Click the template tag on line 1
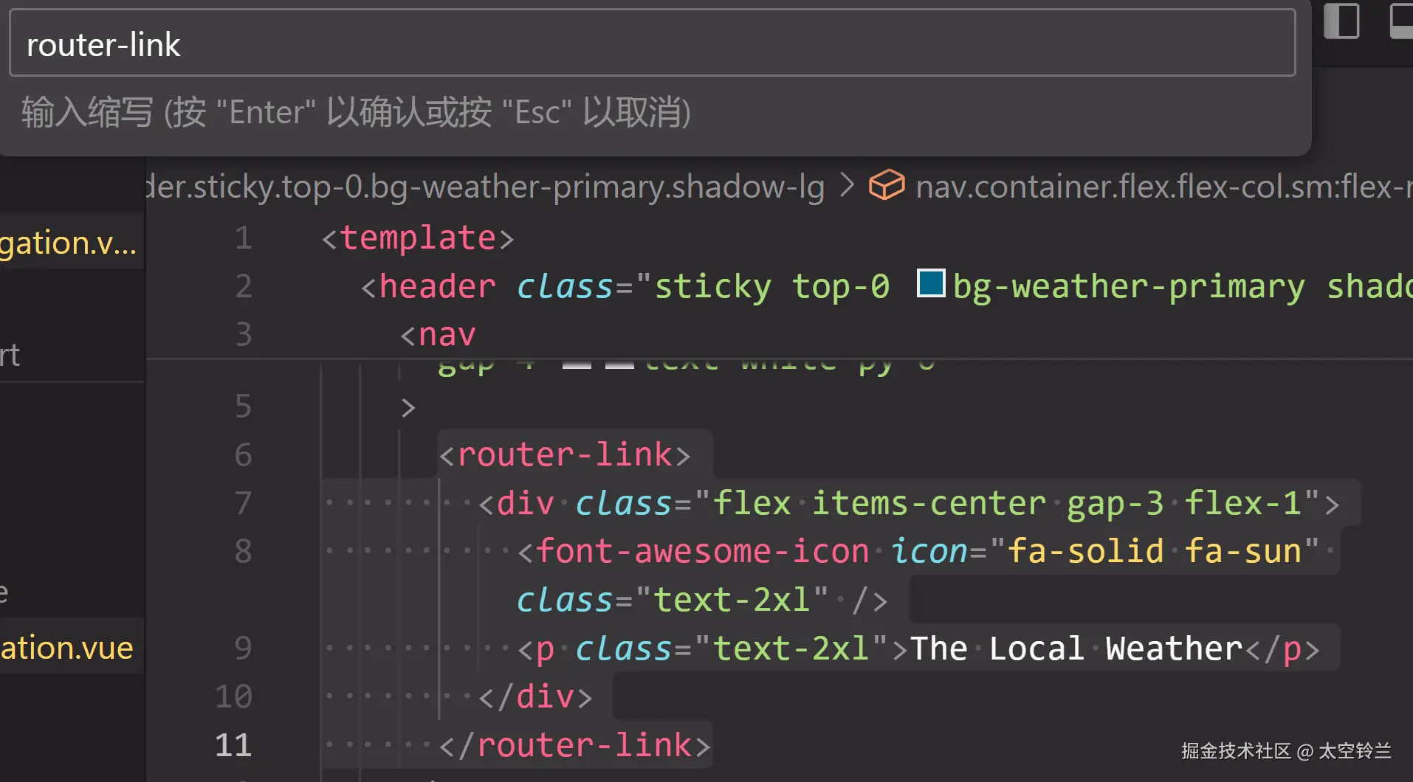The image size is (1413, 782). tap(418, 238)
